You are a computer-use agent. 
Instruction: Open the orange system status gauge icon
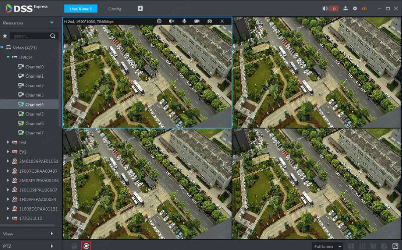364,9
